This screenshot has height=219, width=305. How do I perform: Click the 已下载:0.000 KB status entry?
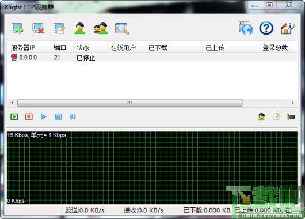pos(207,210)
